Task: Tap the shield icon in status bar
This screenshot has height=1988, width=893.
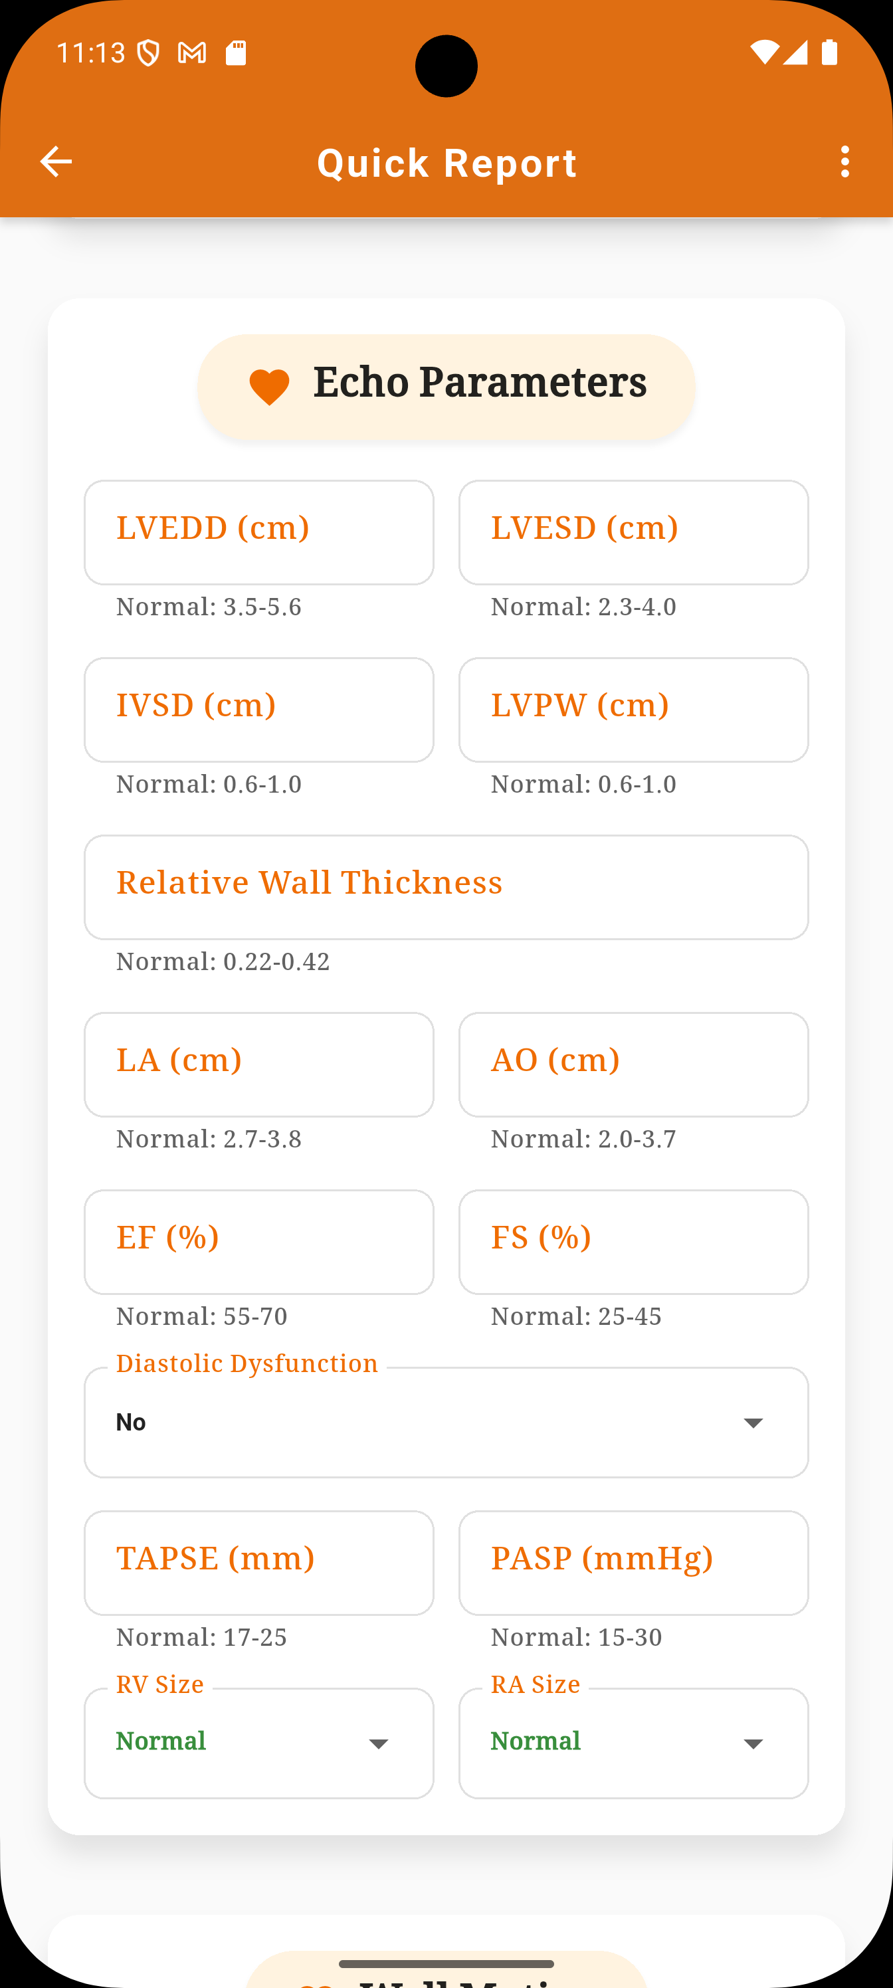Action: [x=148, y=53]
